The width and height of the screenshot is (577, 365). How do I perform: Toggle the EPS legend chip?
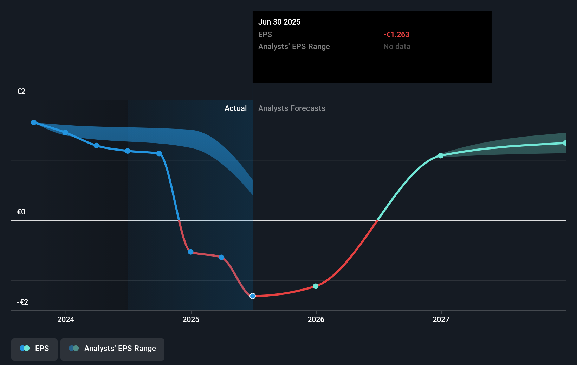coord(34,349)
